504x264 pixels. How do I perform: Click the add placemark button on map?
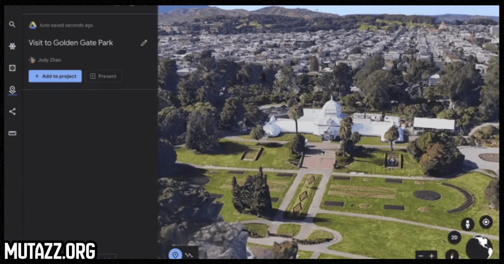175,254
